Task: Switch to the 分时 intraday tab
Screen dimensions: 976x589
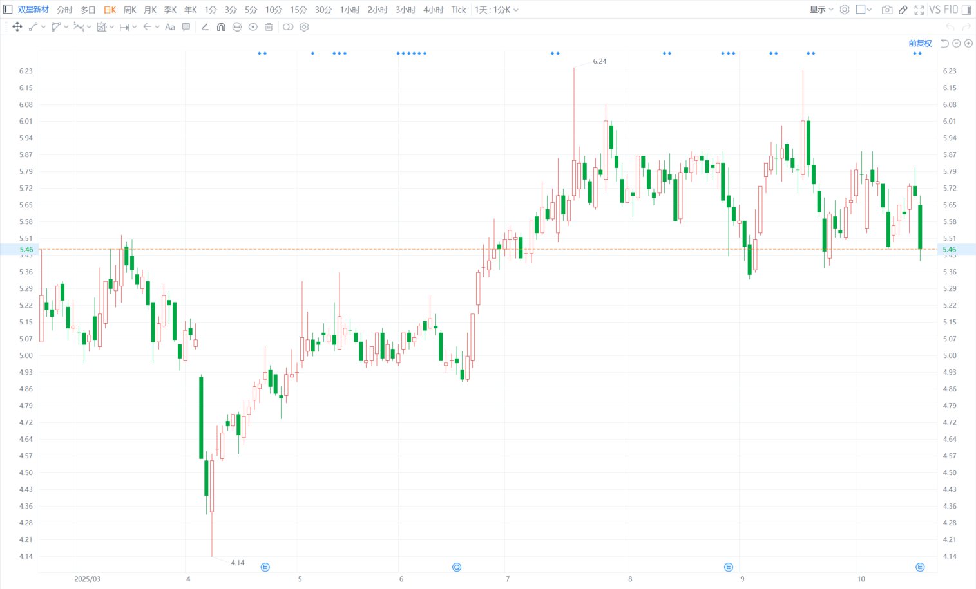Action: 64,10
